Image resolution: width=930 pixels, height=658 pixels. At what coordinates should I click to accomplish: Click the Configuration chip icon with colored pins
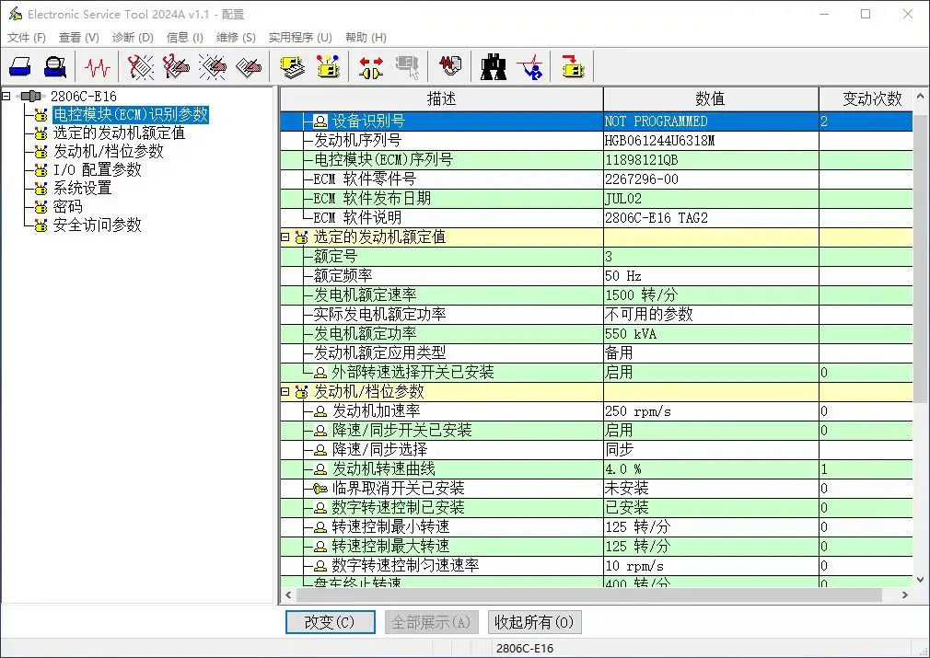click(x=328, y=66)
